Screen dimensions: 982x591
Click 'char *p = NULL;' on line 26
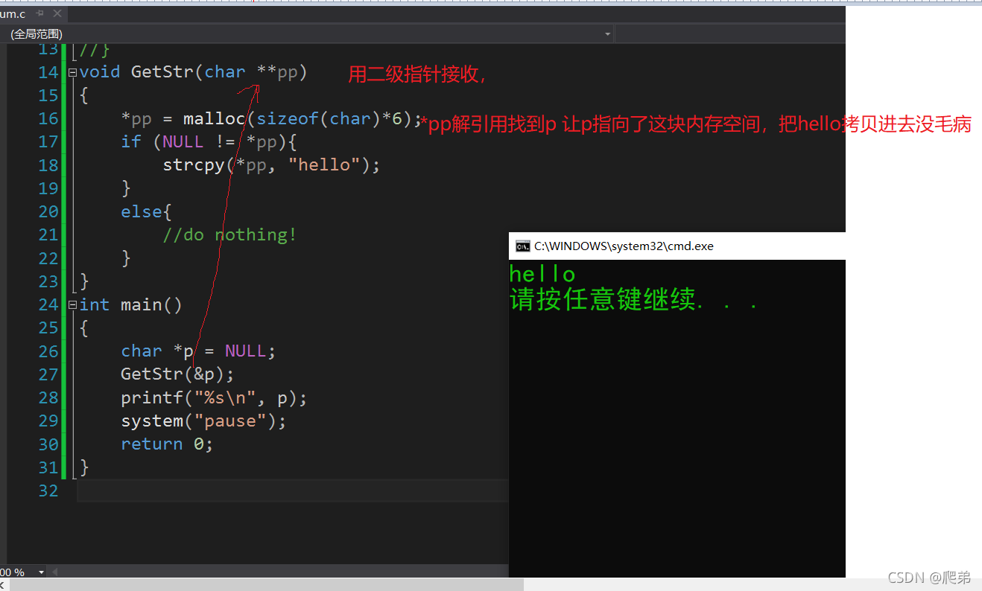click(x=198, y=351)
